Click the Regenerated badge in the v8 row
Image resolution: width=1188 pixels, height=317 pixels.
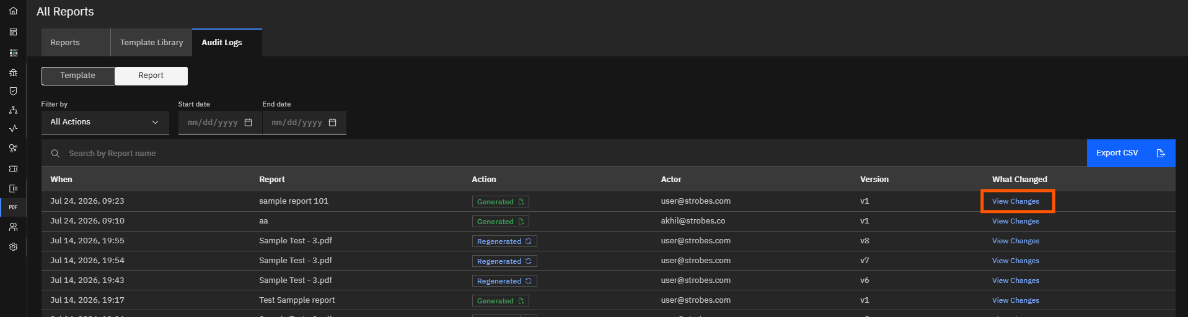click(x=504, y=241)
